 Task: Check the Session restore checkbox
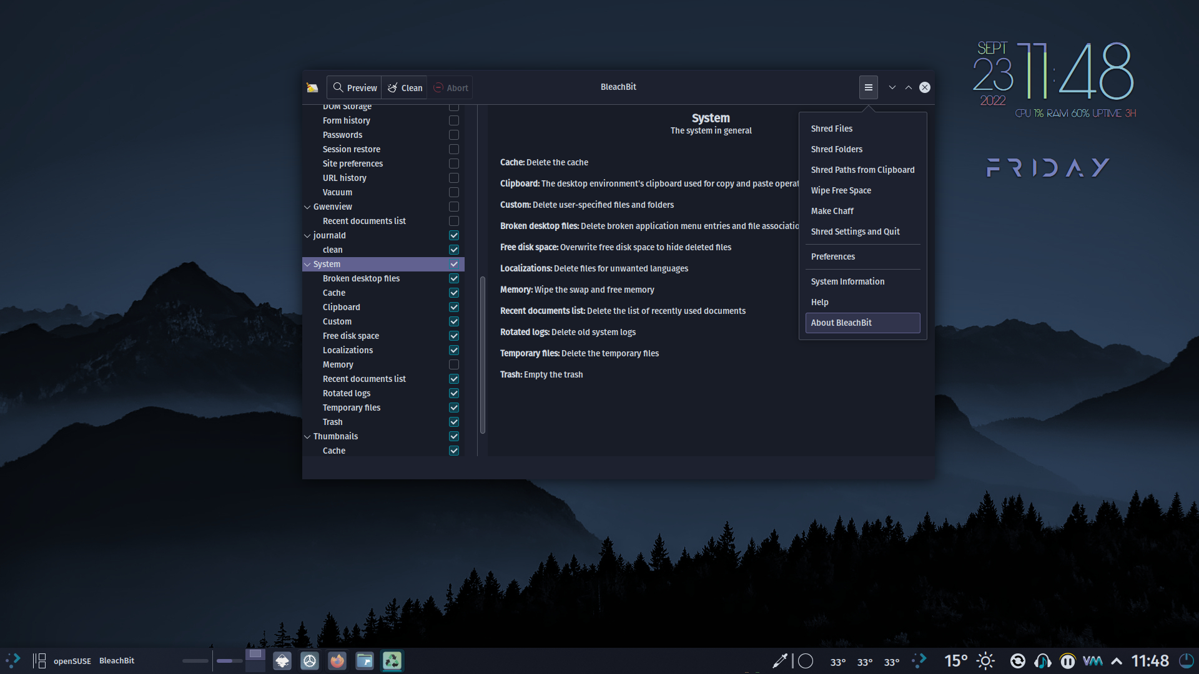click(x=454, y=149)
